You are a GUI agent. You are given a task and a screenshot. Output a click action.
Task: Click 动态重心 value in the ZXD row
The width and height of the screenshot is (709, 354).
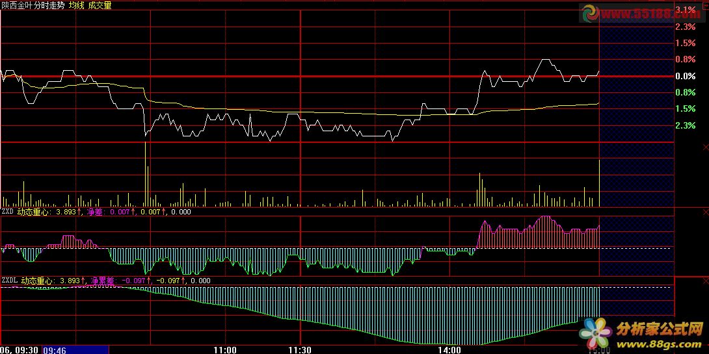[x=49, y=211]
